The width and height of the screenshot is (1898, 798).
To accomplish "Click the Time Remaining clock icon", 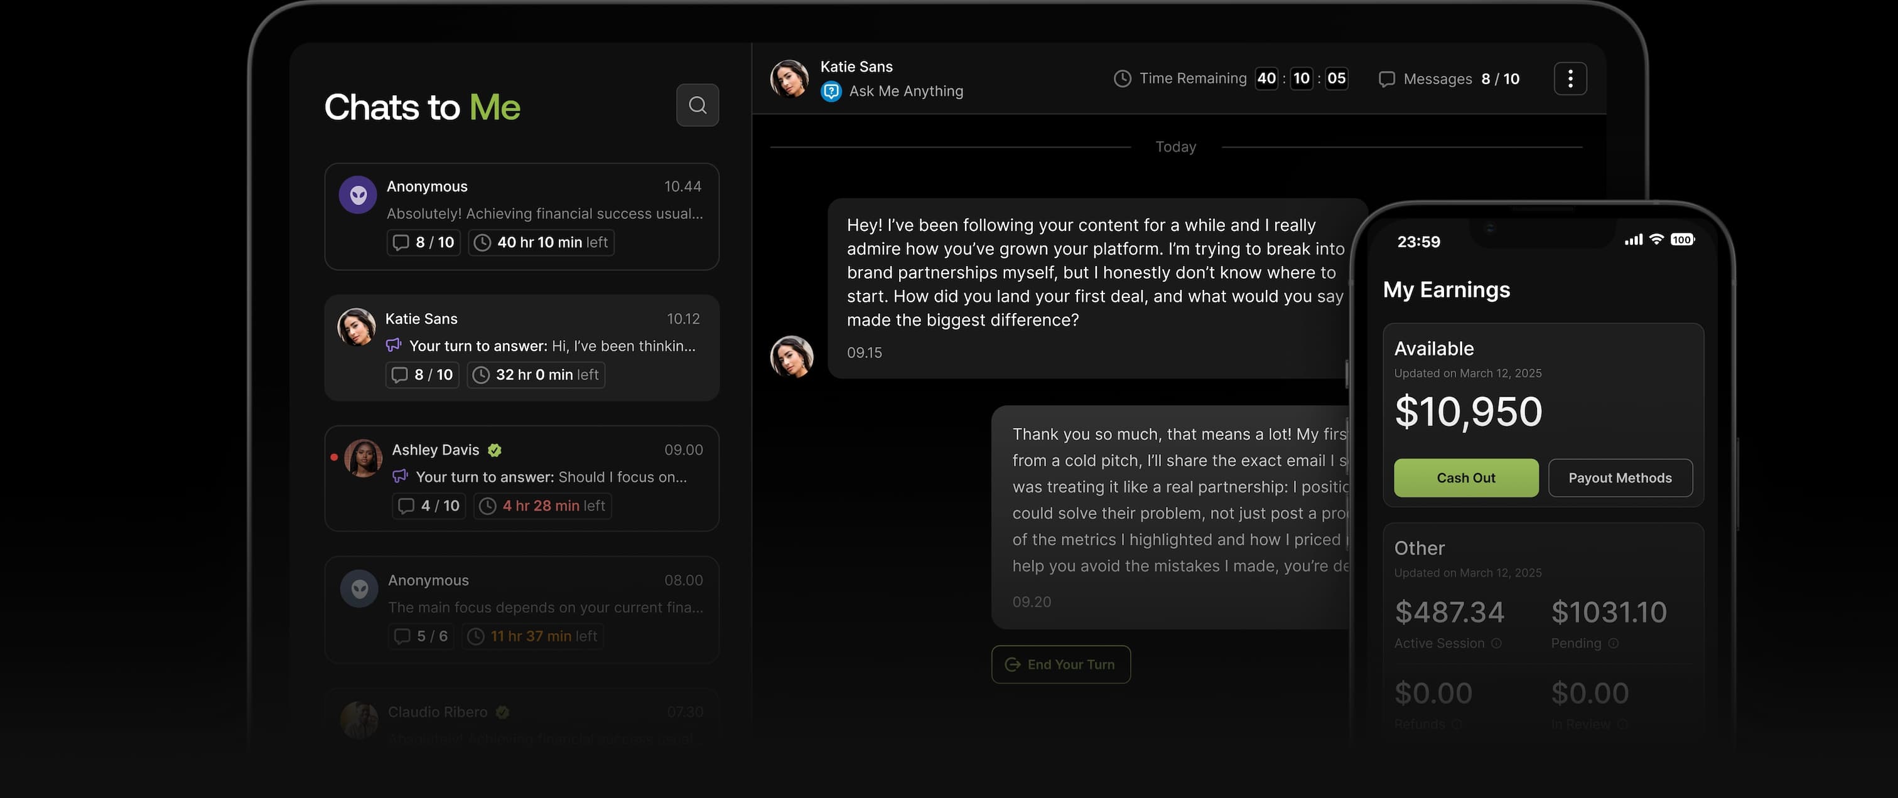I will pos(1121,78).
